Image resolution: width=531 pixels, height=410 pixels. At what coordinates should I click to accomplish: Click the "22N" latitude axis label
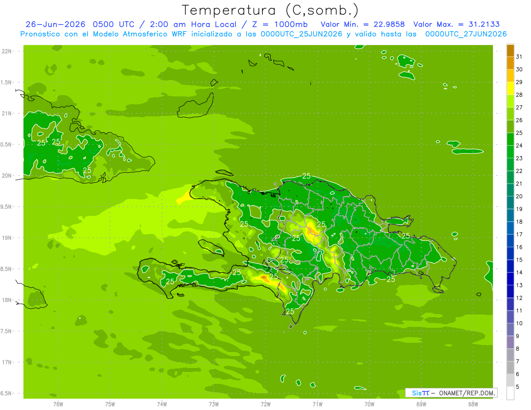click(7, 51)
